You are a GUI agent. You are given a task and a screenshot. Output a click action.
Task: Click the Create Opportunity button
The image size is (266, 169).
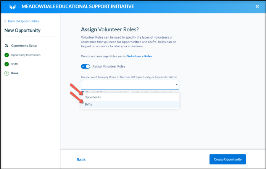[228, 159]
